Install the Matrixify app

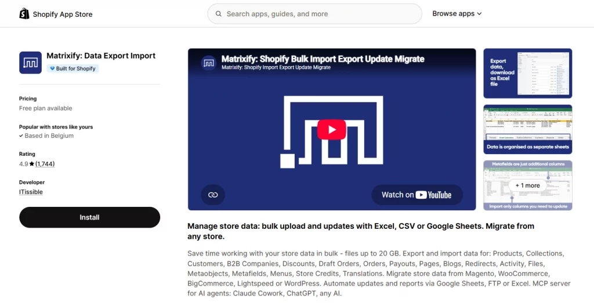tap(89, 217)
